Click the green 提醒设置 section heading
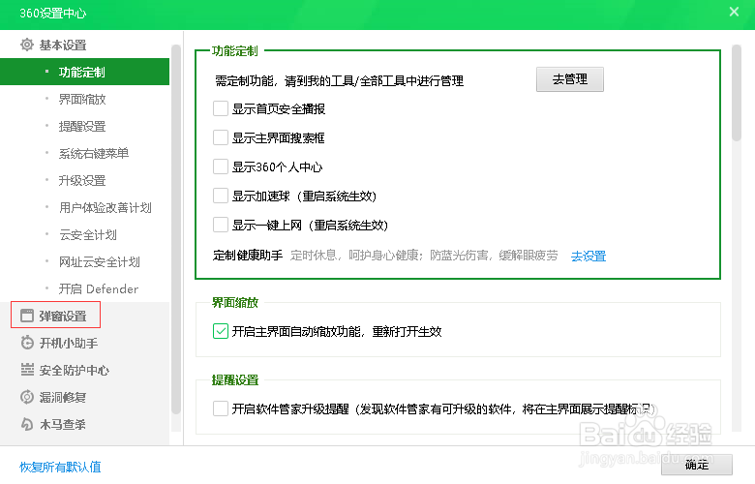This screenshot has height=484, width=755. click(x=235, y=380)
